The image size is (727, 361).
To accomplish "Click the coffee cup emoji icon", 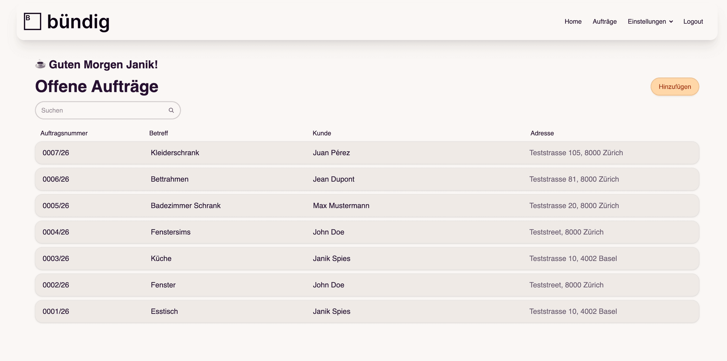I will pos(40,64).
